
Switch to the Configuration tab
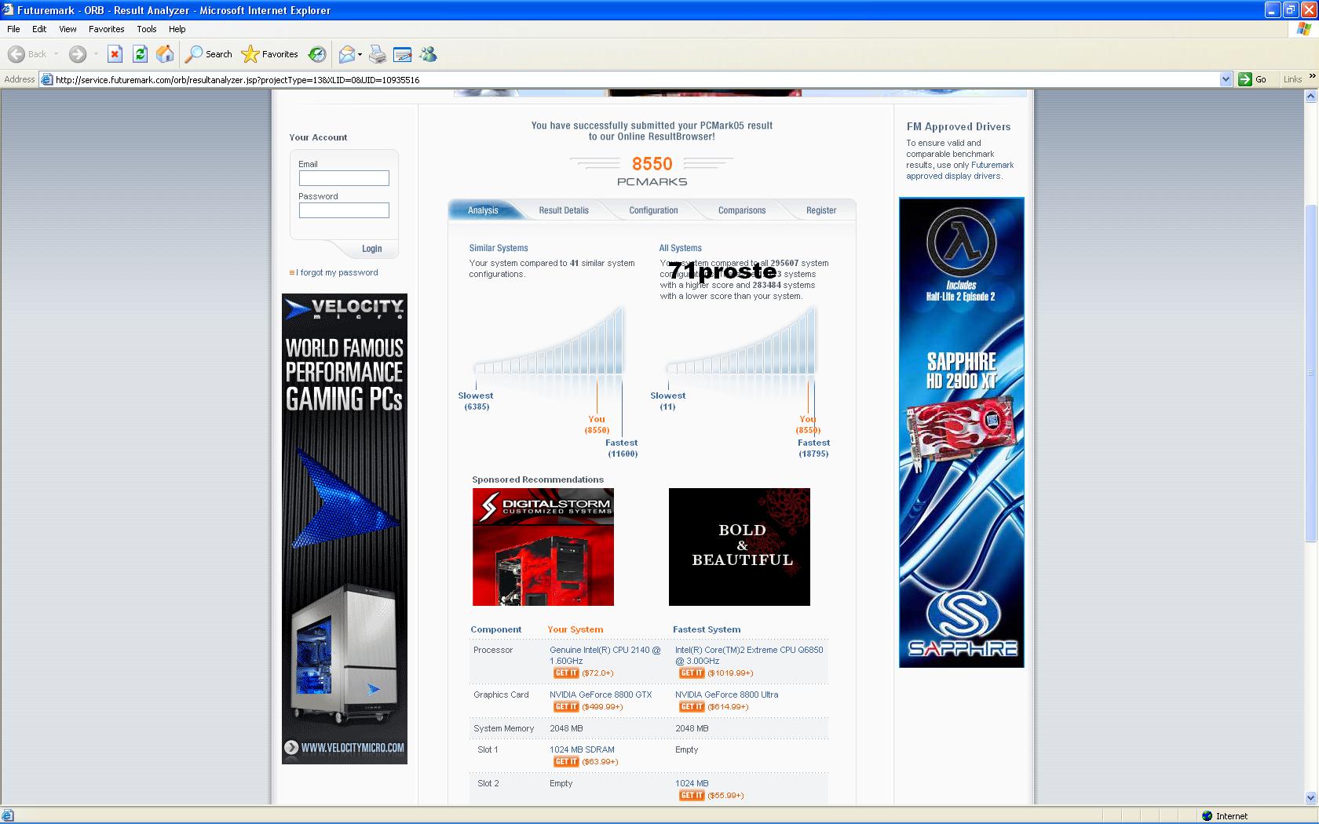tap(653, 210)
